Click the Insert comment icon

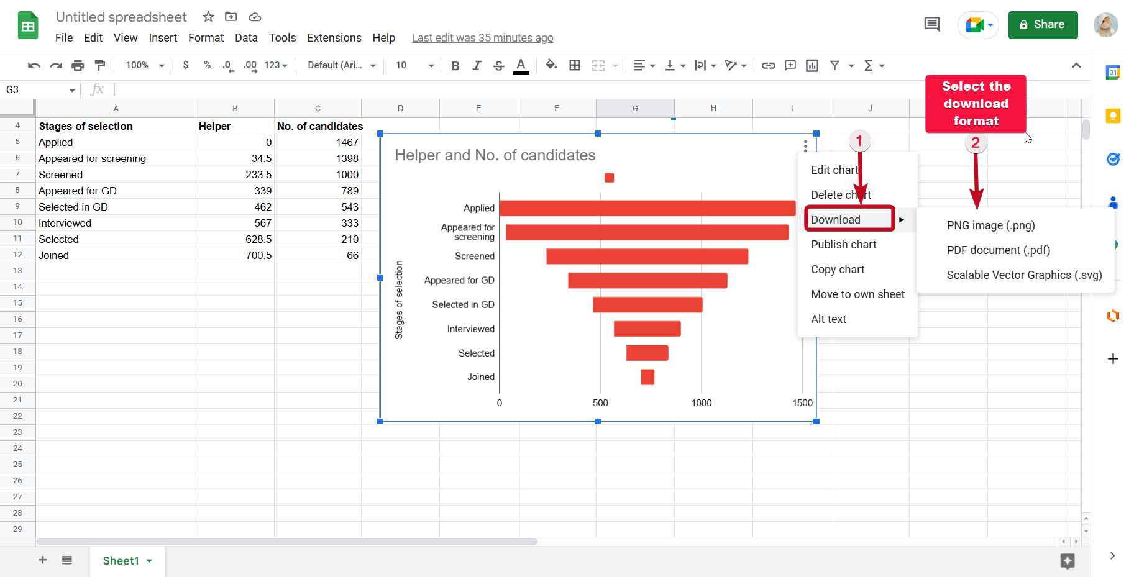coord(790,65)
